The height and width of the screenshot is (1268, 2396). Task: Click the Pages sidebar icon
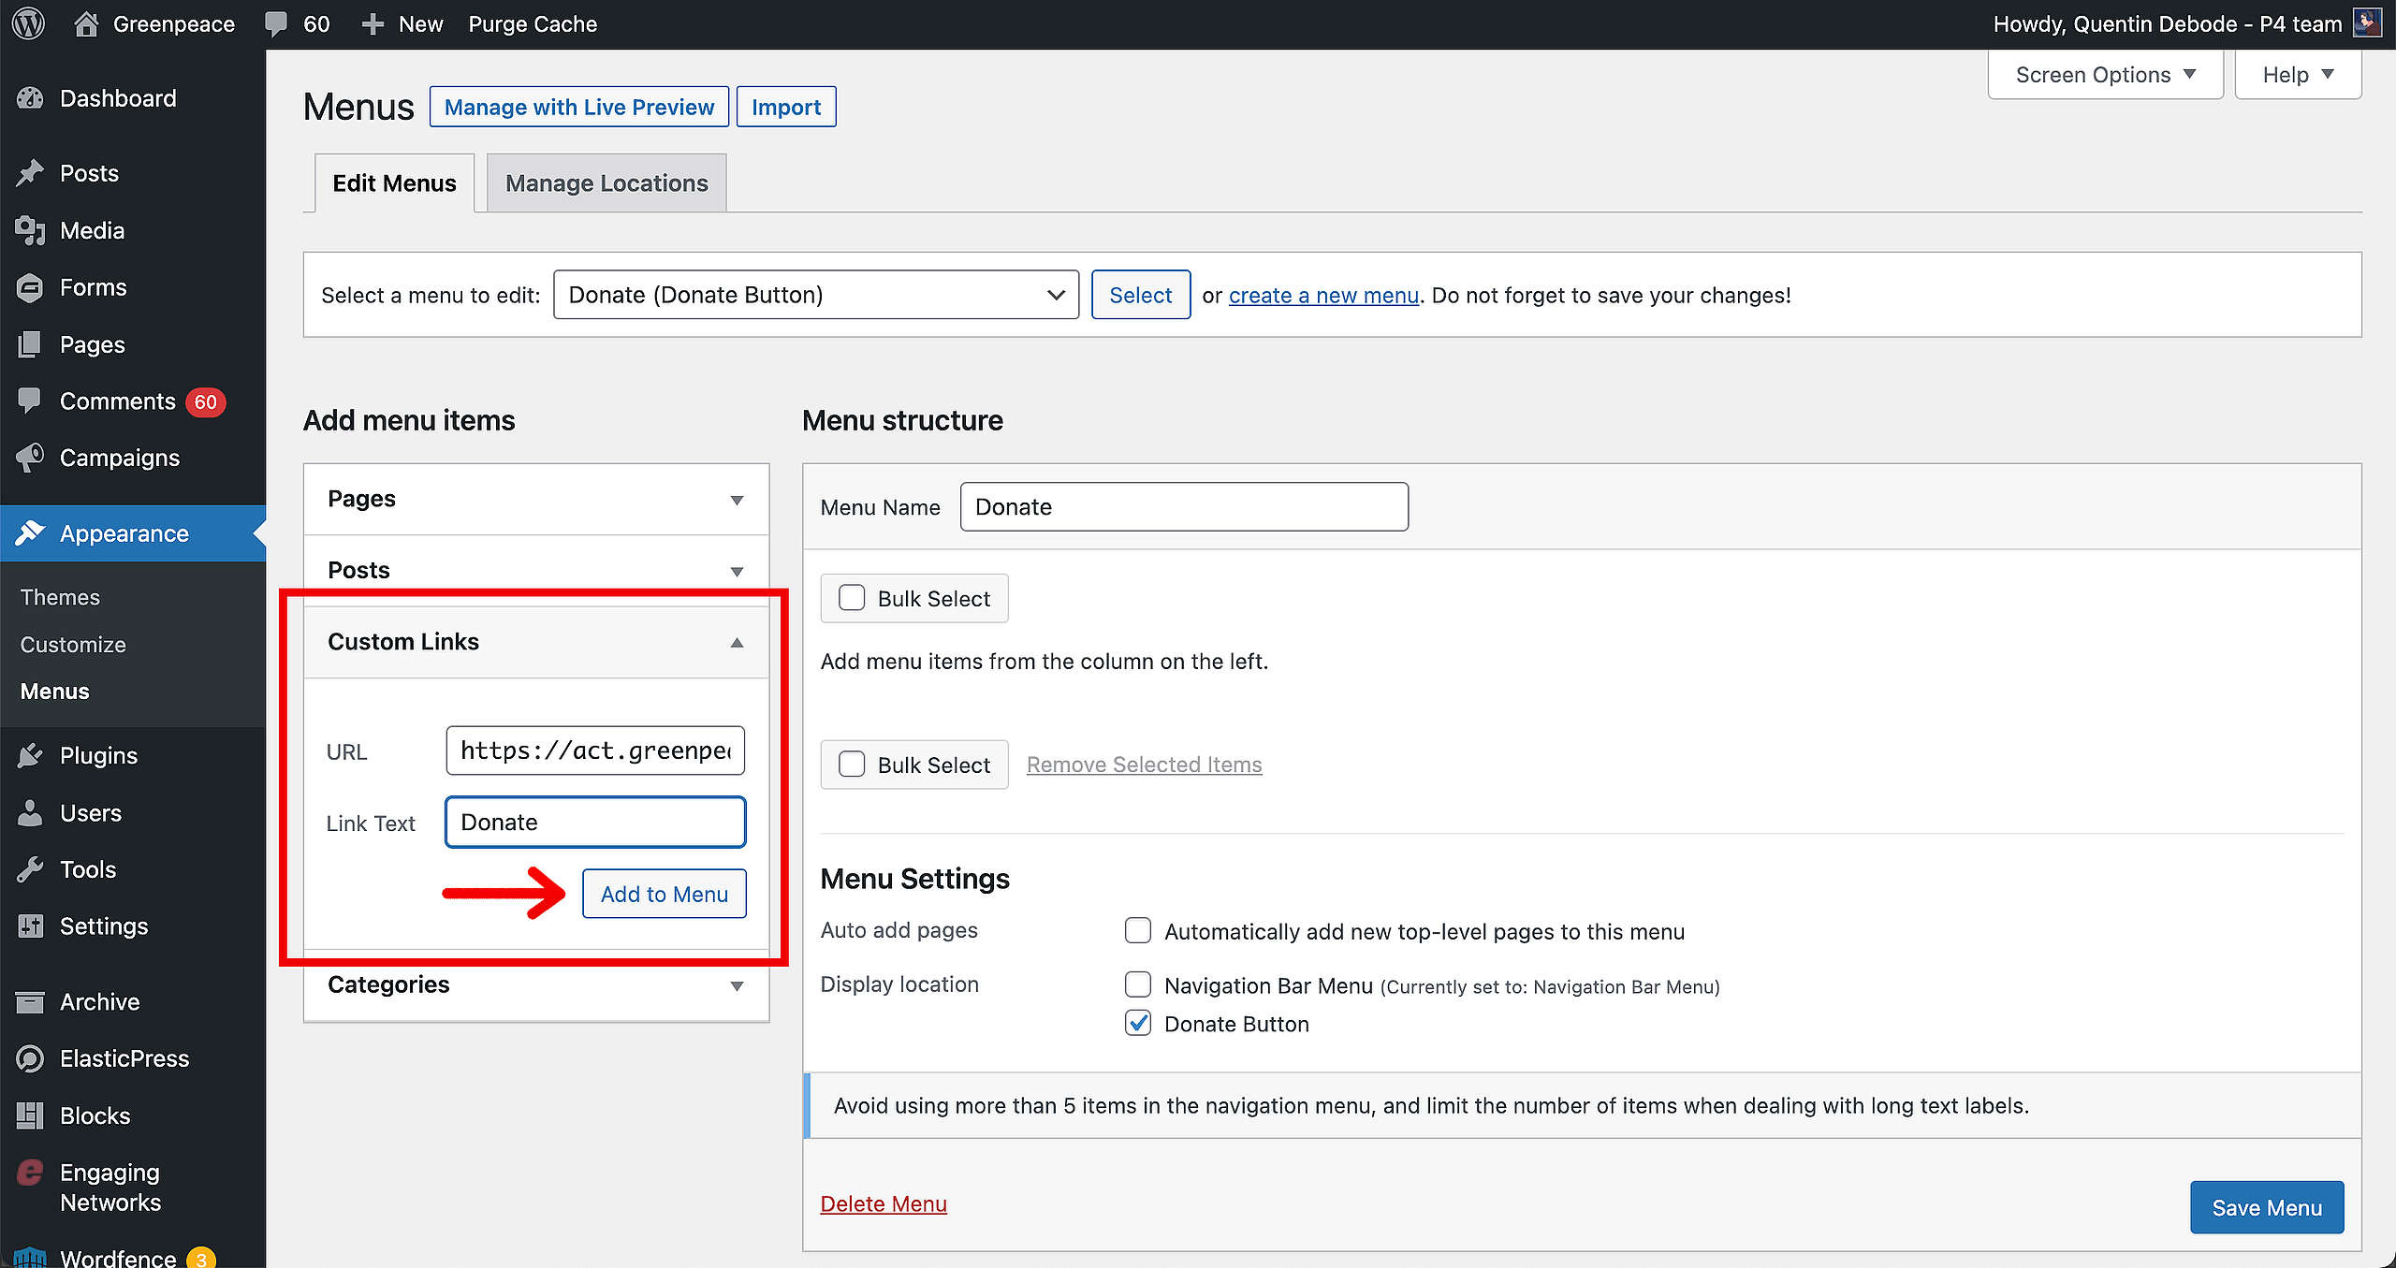click(x=30, y=344)
